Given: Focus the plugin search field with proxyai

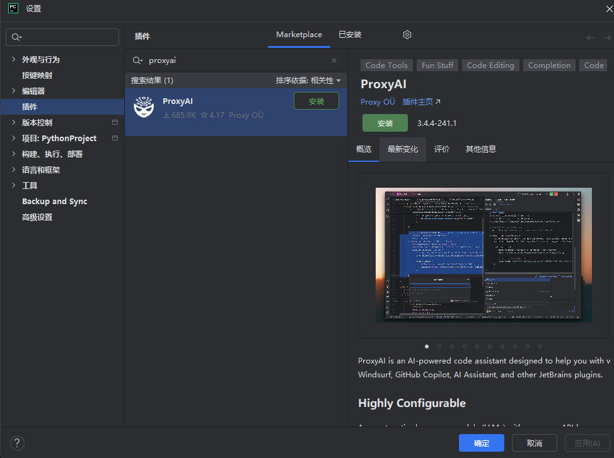Looking at the screenshot, I should click(236, 60).
